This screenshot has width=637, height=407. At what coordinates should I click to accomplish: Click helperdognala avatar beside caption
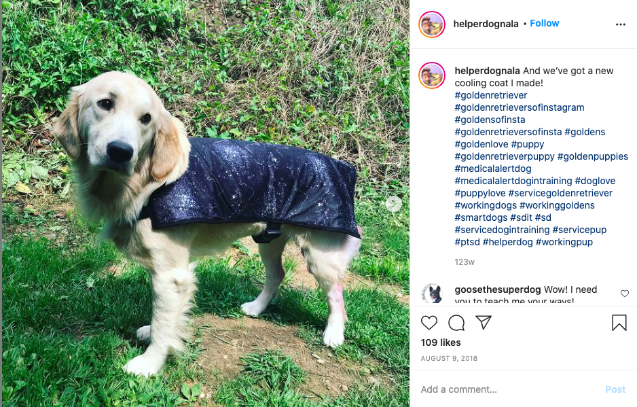click(432, 75)
